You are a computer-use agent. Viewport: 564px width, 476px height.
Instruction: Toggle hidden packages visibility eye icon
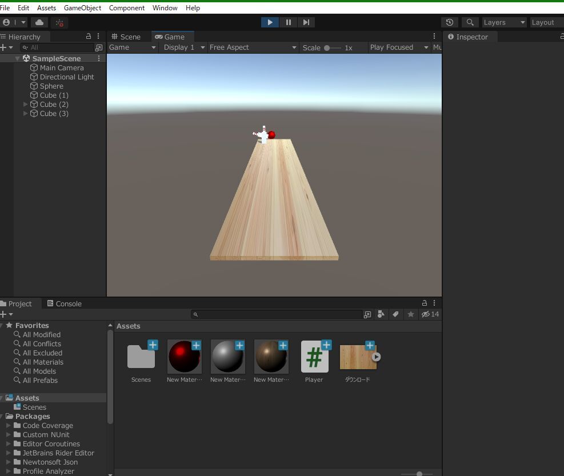[426, 314]
